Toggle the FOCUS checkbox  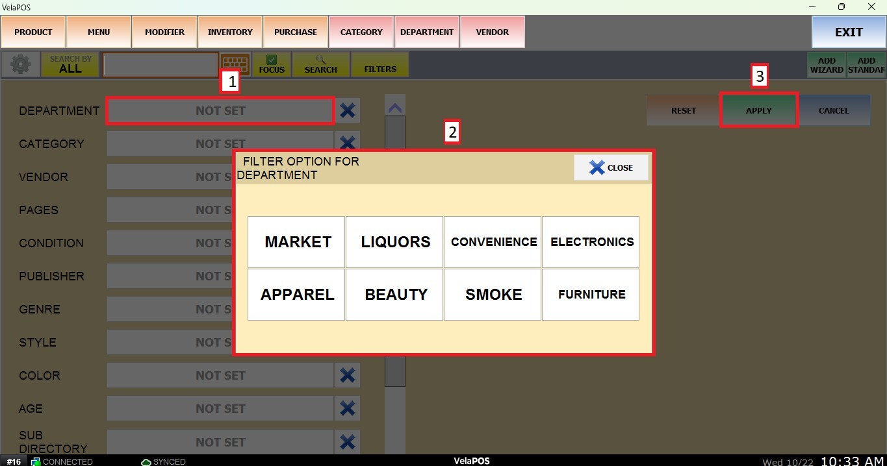point(272,64)
